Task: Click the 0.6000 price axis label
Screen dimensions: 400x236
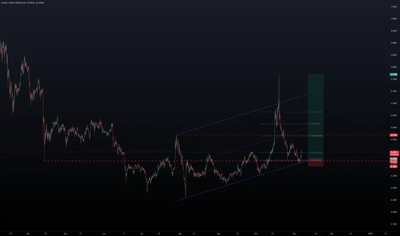Action: [394, 115]
